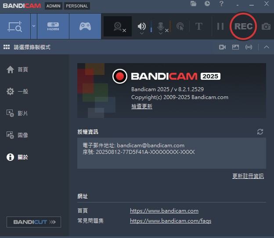The image size is (274, 238).
Task: Open https://www.bandicam.com homepage link
Action: [x=164, y=210]
